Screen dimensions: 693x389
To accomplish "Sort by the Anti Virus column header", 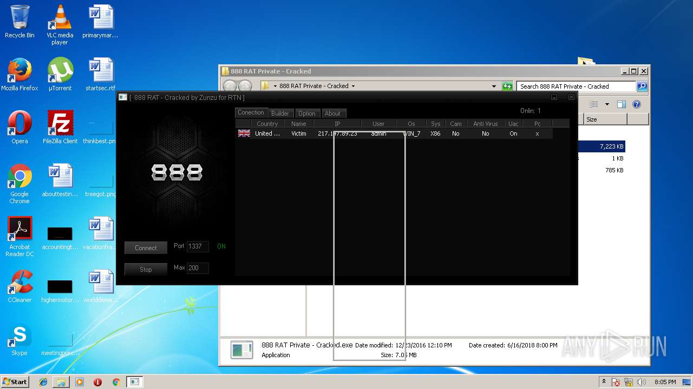I will 486,124.
